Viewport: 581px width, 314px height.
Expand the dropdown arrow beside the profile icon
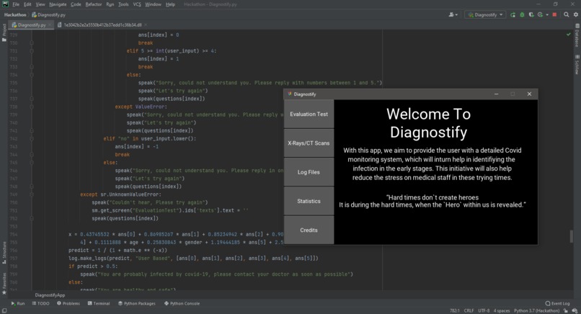point(547,15)
